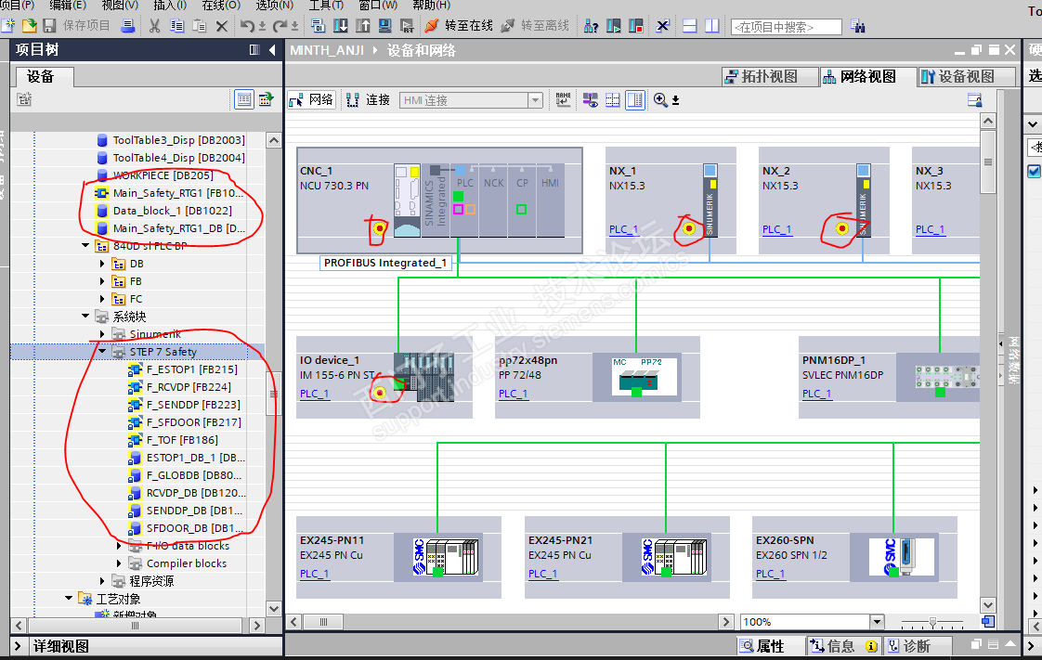1042x660 pixels.
Task: Expand the DB folder under 840D sl PLC BP
Action: [102, 264]
